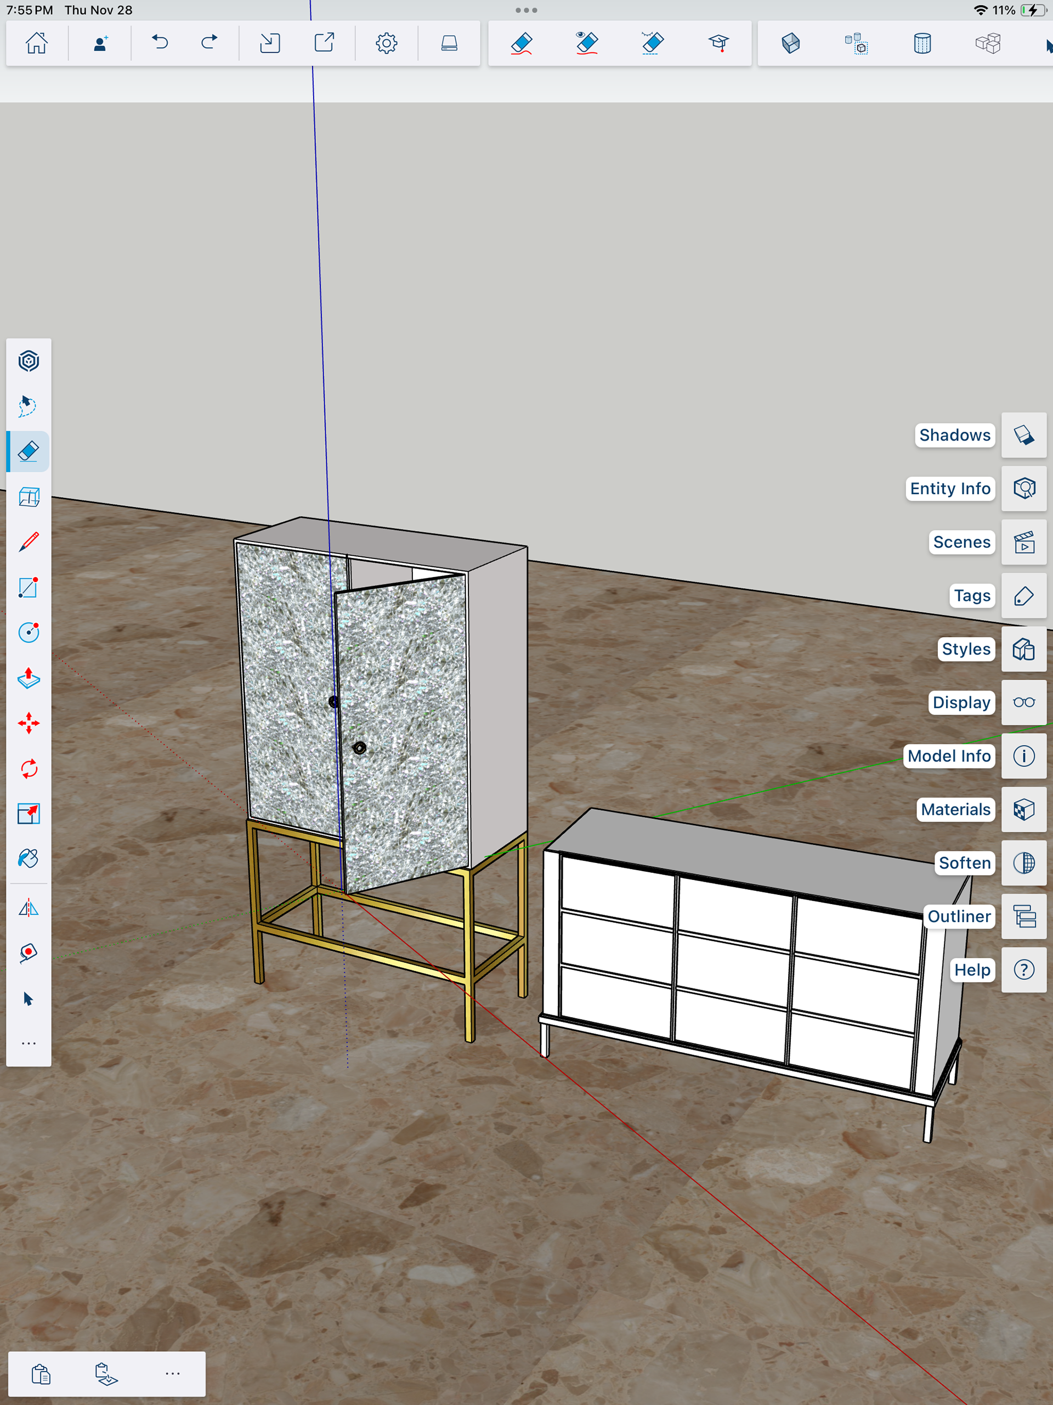Activate the Move tool
This screenshot has height=1405, width=1053.
(x=29, y=724)
